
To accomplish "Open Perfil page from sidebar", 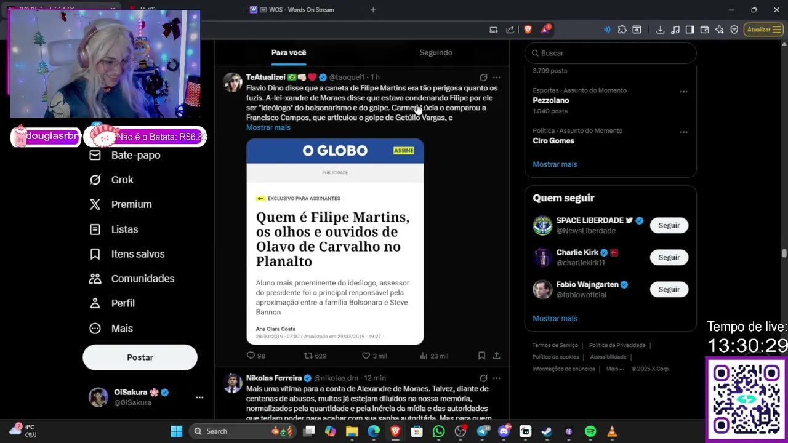I will coord(112,303).
